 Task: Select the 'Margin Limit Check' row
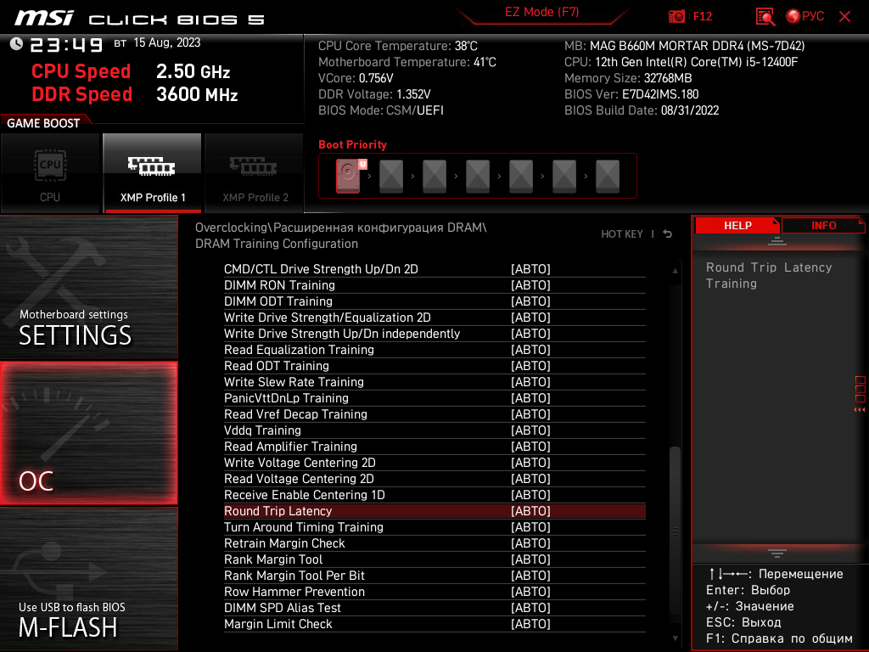(434, 624)
